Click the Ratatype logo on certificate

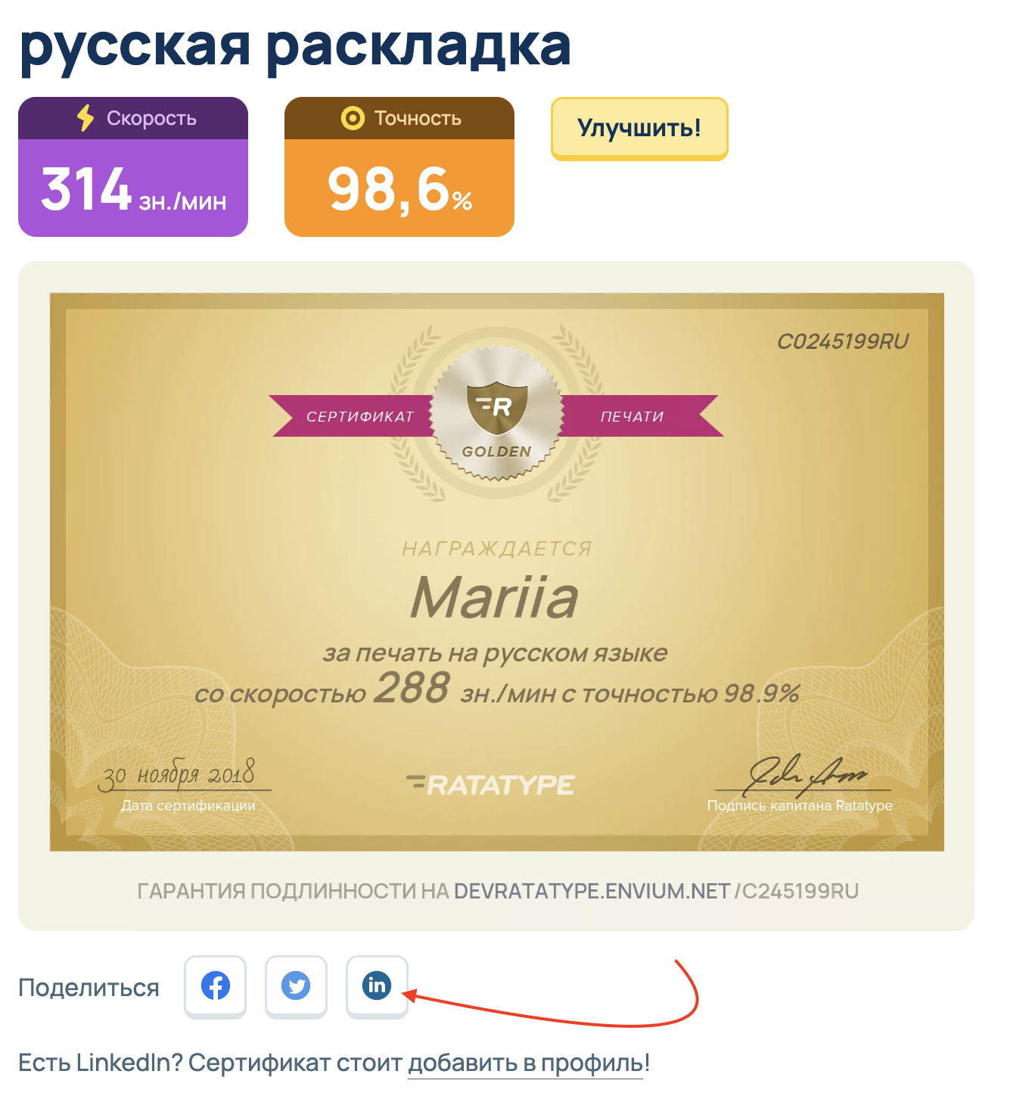point(490,785)
